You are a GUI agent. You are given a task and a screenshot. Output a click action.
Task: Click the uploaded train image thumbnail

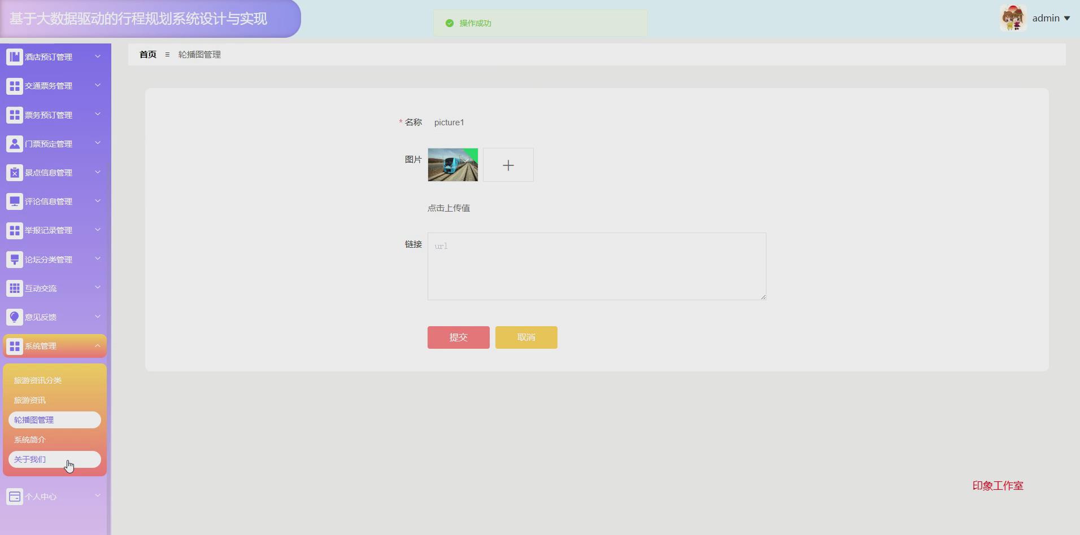coord(453,165)
